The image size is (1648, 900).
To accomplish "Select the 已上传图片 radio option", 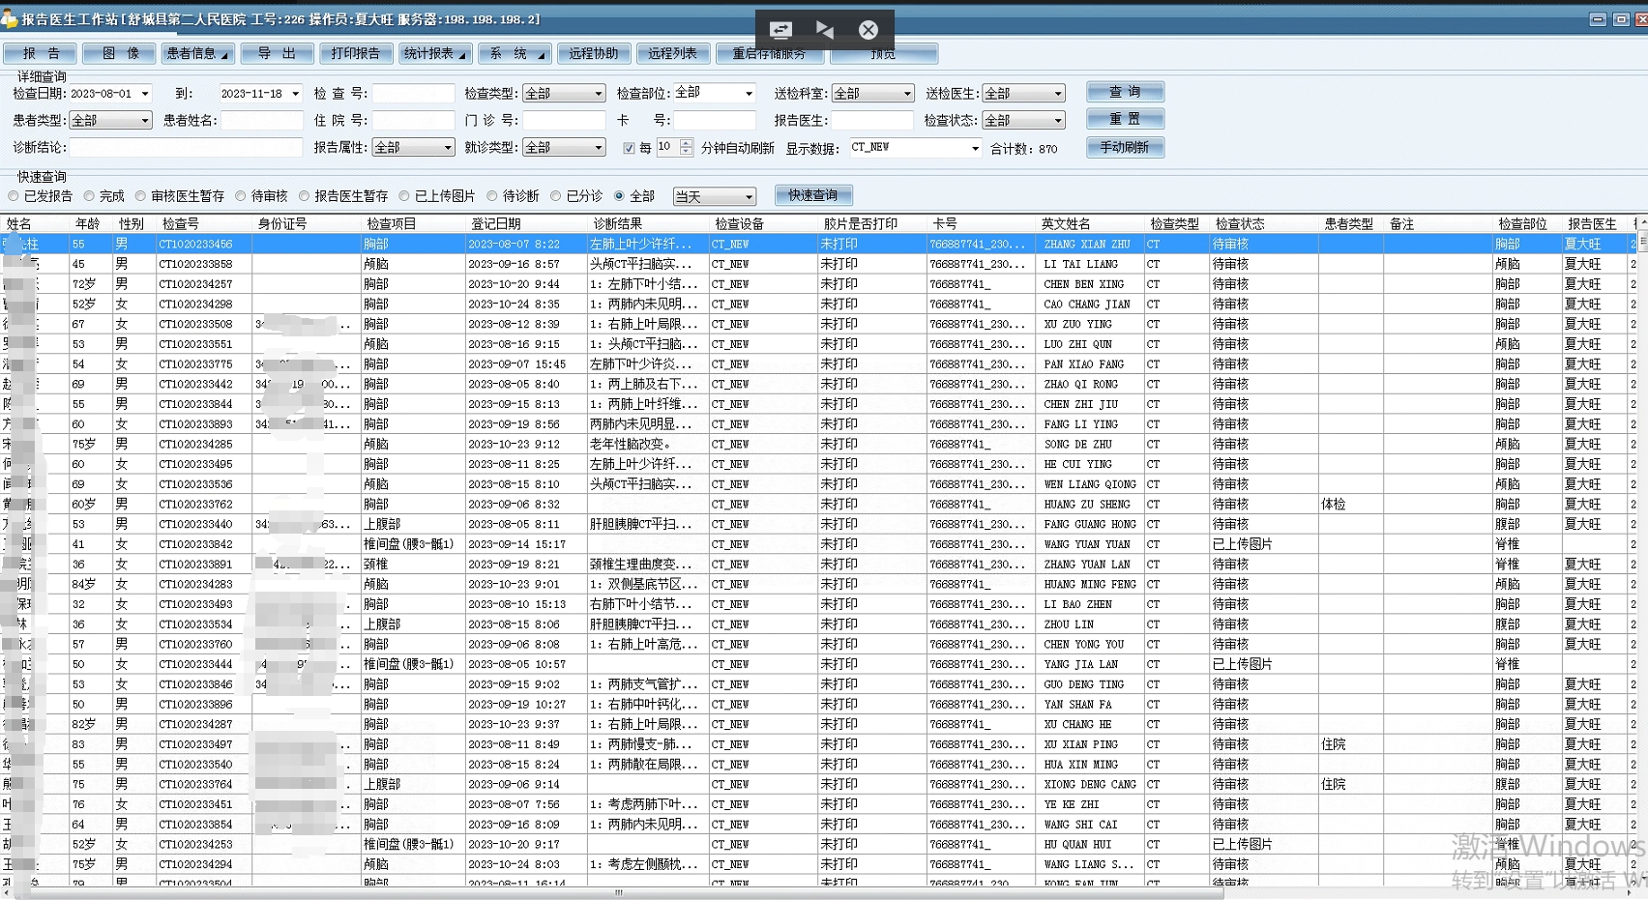I will click(404, 196).
